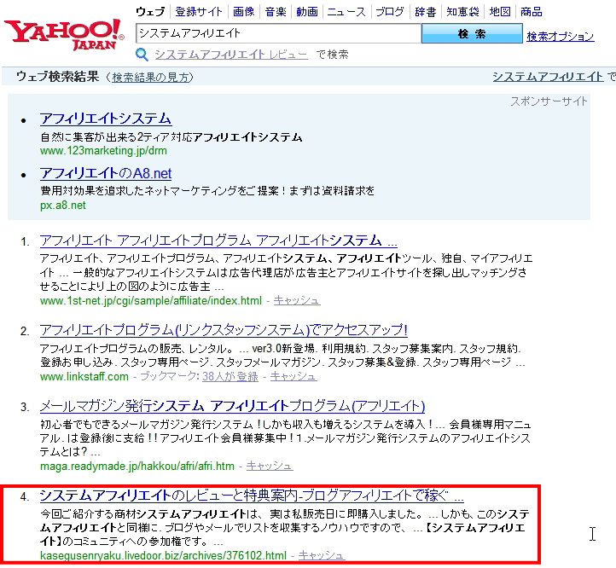Open the キャッシュ link for result three
The image size is (616, 568).
click(x=269, y=467)
